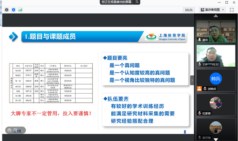Enter fullscreen mode via corner-brackets icon
This screenshot has width=238, height=141.
232,10
